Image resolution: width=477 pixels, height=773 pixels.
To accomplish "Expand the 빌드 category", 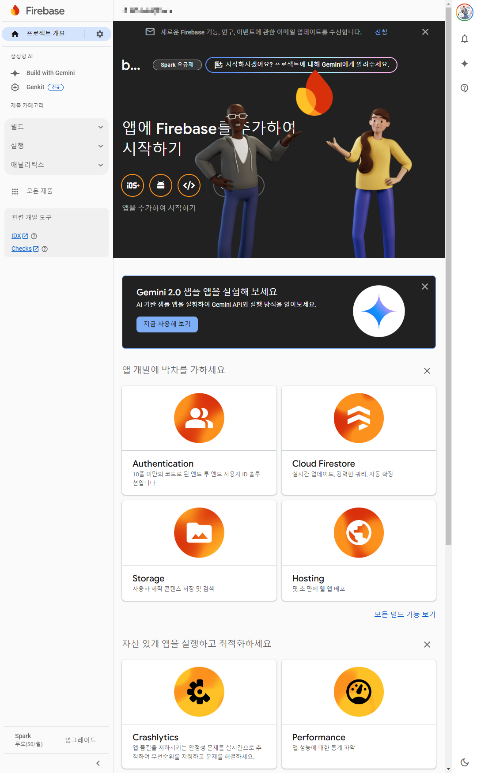I will (57, 127).
